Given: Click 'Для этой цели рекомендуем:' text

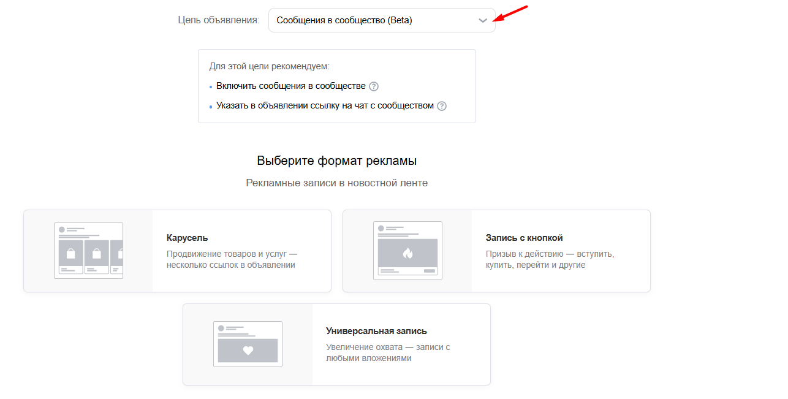Looking at the screenshot, I should coord(269,66).
